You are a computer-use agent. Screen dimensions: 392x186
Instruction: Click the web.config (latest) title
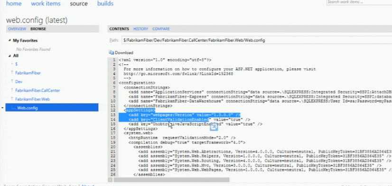click(37, 20)
